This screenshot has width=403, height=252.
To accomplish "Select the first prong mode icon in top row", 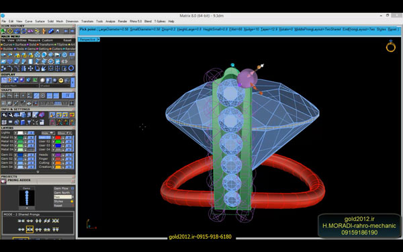I will [x=21, y=221].
